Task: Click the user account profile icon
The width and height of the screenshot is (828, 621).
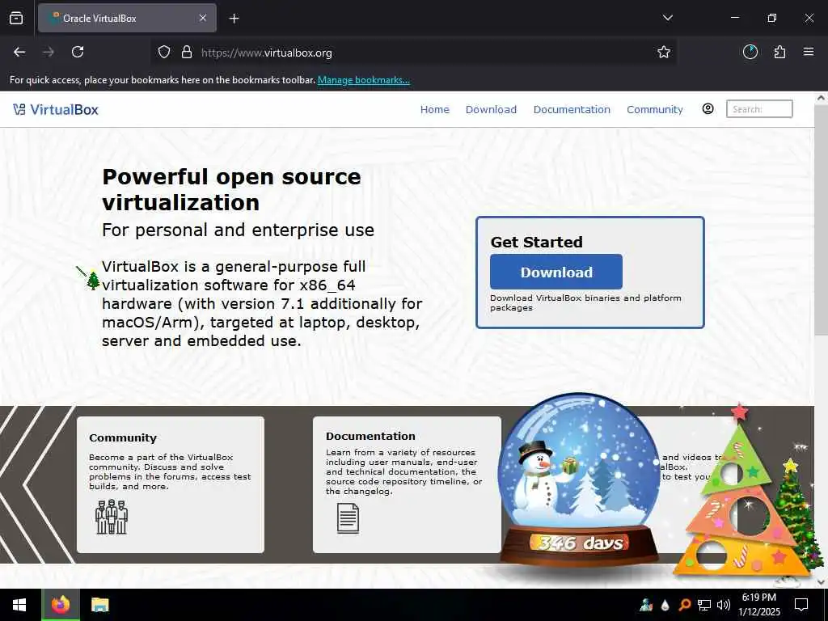Action: point(708,109)
